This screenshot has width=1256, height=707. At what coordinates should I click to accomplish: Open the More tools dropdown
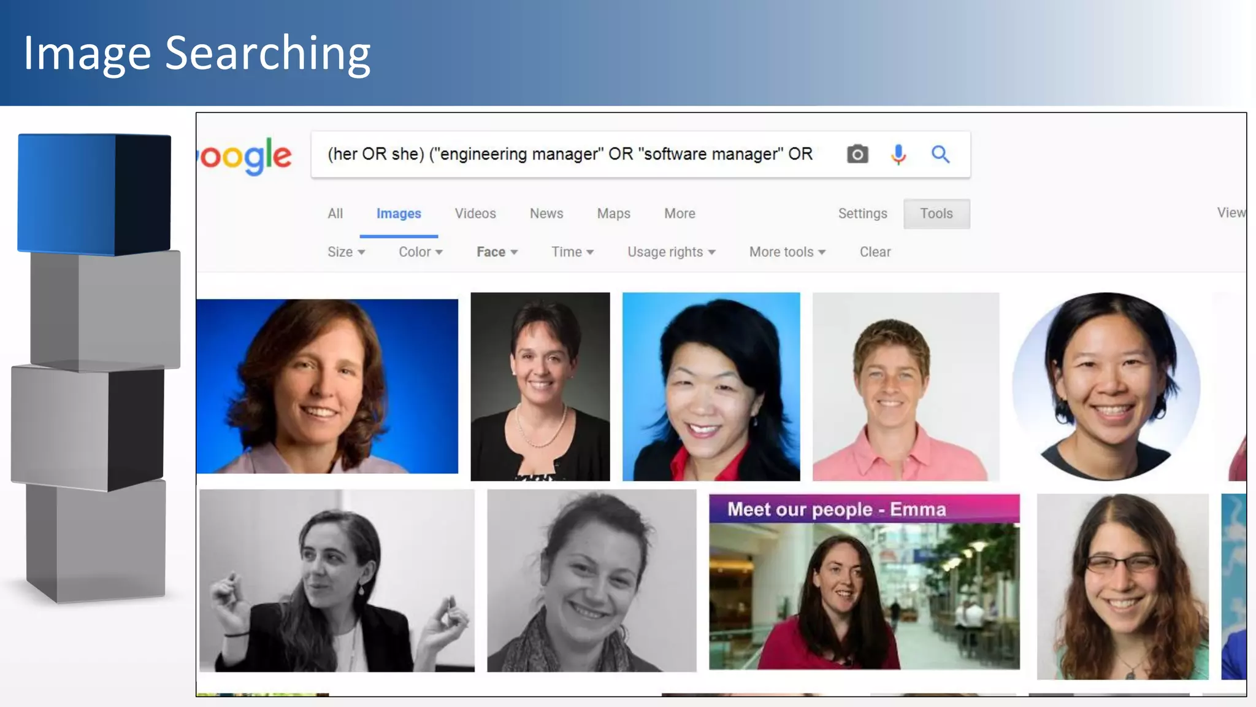point(787,252)
